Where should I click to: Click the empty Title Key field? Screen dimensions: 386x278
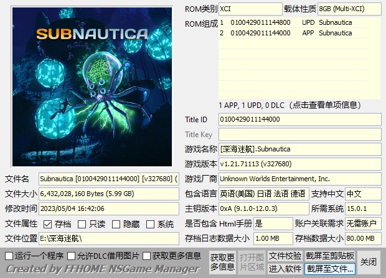tap(299, 134)
